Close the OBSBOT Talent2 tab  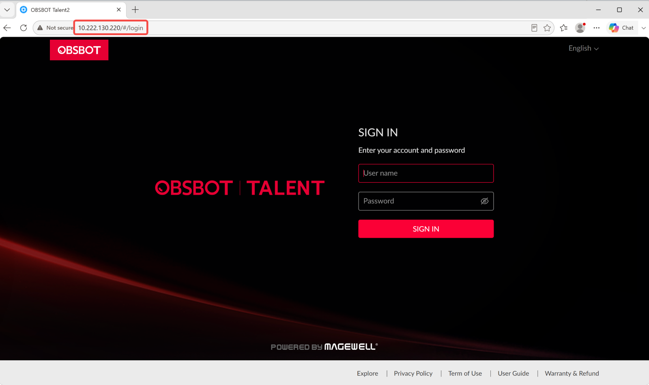click(119, 10)
